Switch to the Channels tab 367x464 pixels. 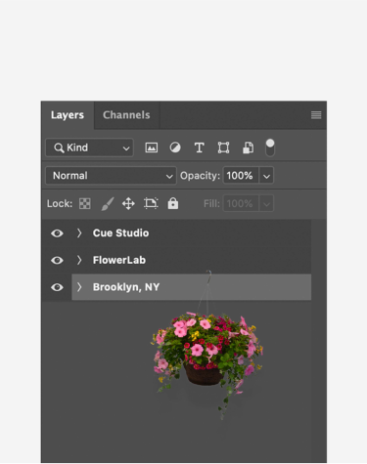click(x=126, y=115)
